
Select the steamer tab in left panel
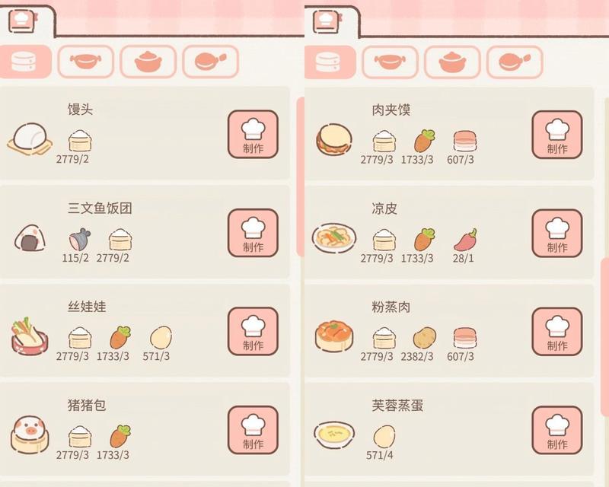click(25, 62)
